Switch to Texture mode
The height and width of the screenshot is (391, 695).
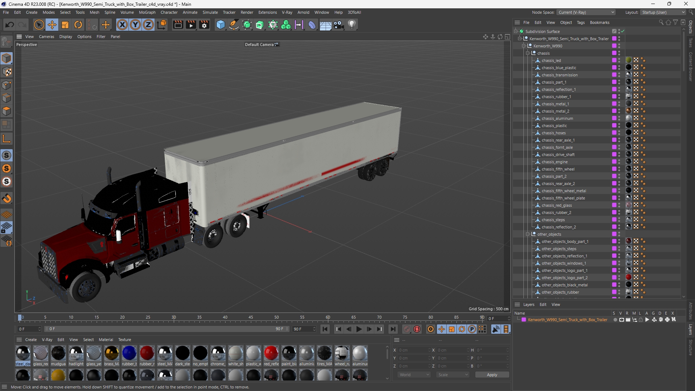[x=7, y=72]
